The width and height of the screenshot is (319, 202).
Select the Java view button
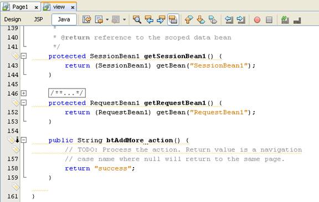pos(64,19)
